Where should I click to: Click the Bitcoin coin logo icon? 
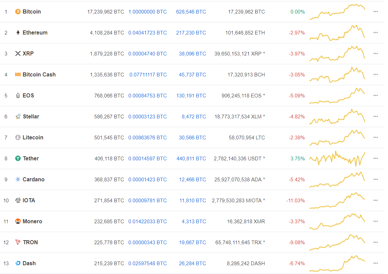(18, 12)
